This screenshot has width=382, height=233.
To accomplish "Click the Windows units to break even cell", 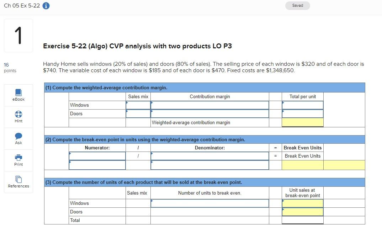I will (210, 203).
